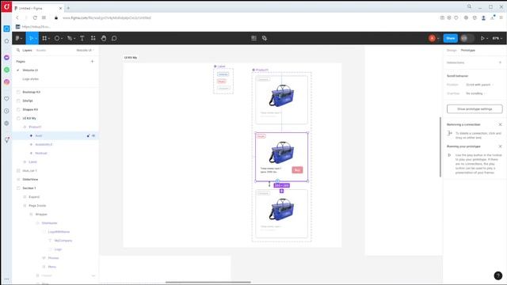
Task: Select the Frame tool
Action: click(44, 38)
